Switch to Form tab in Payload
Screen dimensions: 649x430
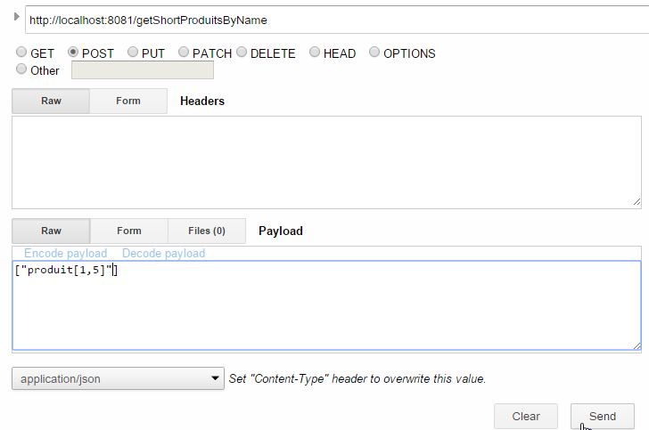click(x=128, y=231)
